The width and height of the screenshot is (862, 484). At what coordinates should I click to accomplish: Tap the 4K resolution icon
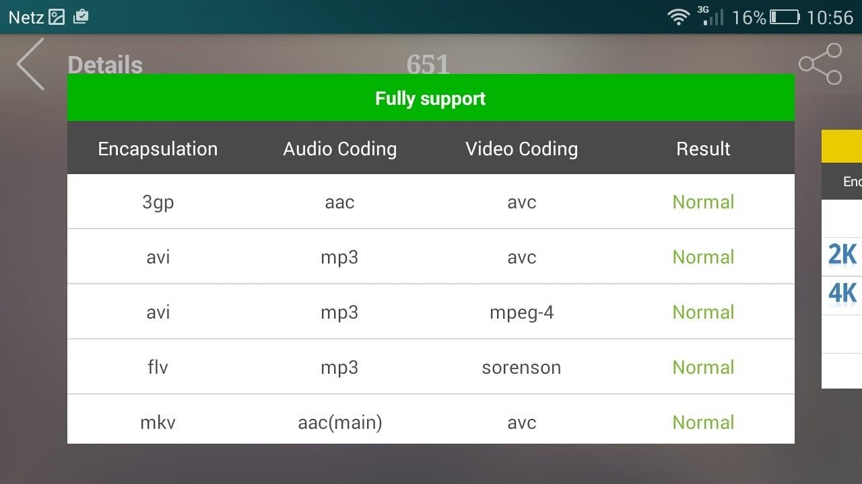click(843, 294)
